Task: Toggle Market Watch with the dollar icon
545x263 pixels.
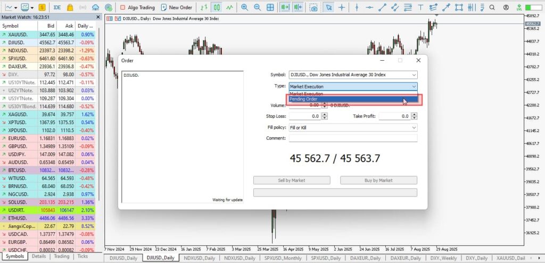Action: point(42,7)
